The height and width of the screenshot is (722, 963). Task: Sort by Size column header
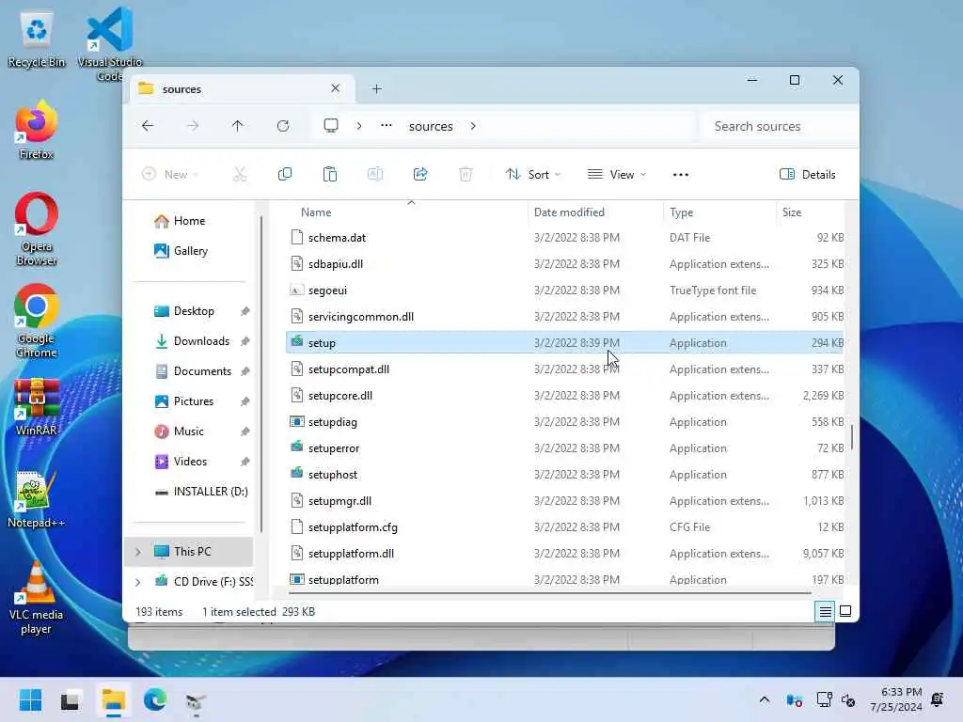coord(792,212)
